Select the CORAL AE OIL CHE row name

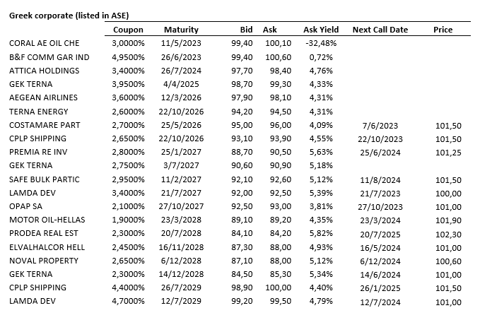pos(44,44)
